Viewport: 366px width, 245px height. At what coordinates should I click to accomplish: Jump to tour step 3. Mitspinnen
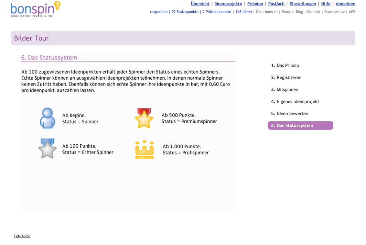(x=284, y=90)
